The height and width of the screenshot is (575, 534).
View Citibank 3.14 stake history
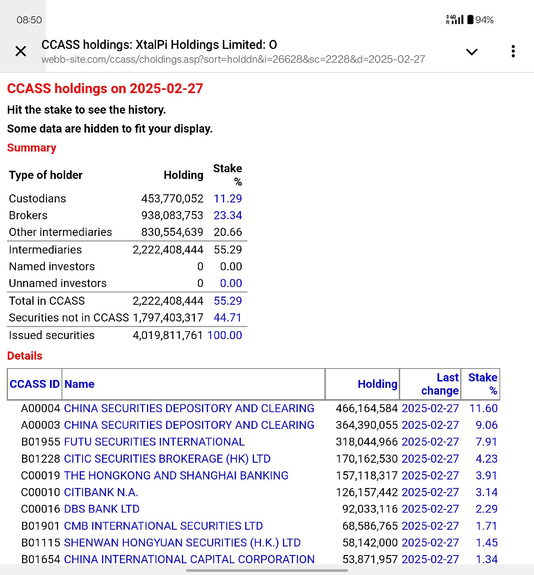(487, 492)
